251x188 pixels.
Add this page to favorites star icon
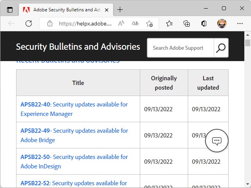point(149,23)
